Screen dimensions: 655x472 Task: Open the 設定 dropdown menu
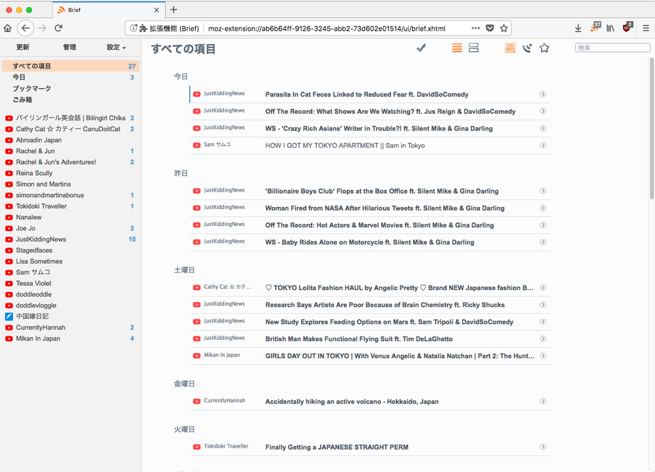pyautogui.click(x=116, y=47)
